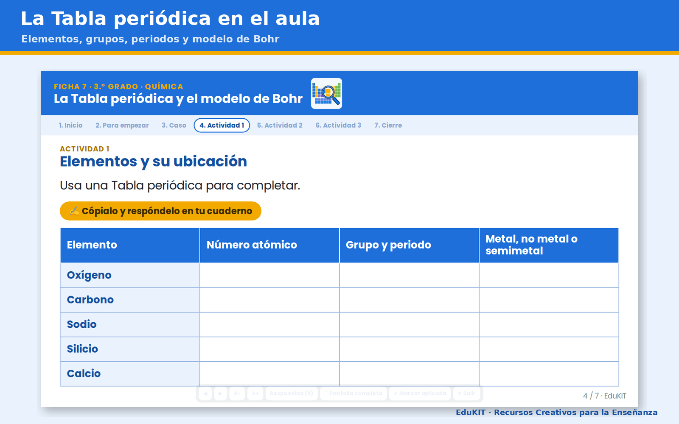Show answers with Respuestas (R) button
Viewport: 679px width, 424px height.
(292, 393)
